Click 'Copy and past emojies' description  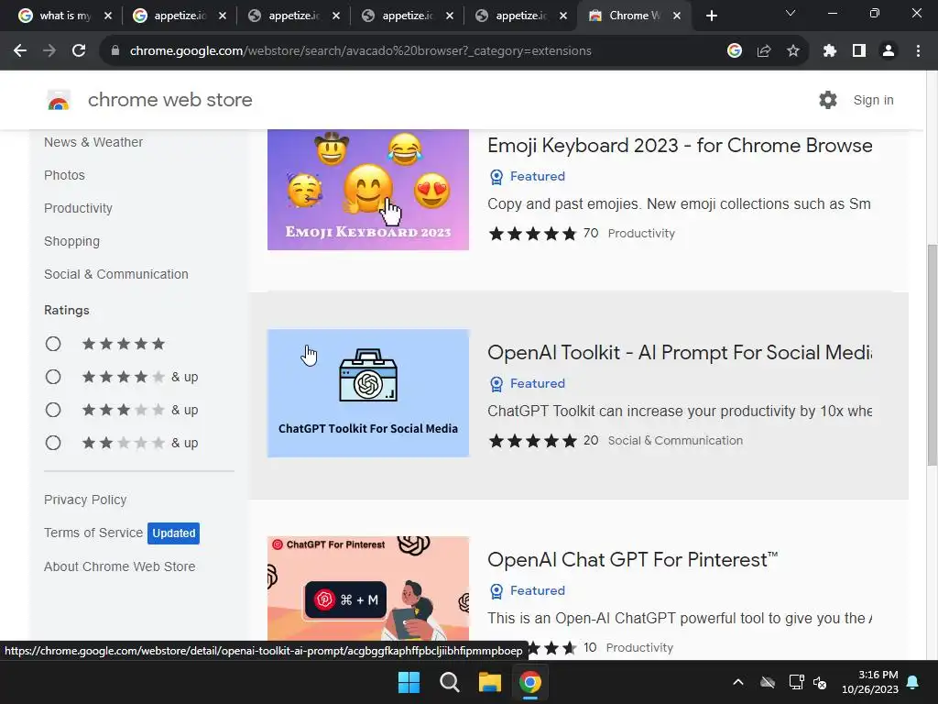[x=679, y=204]
